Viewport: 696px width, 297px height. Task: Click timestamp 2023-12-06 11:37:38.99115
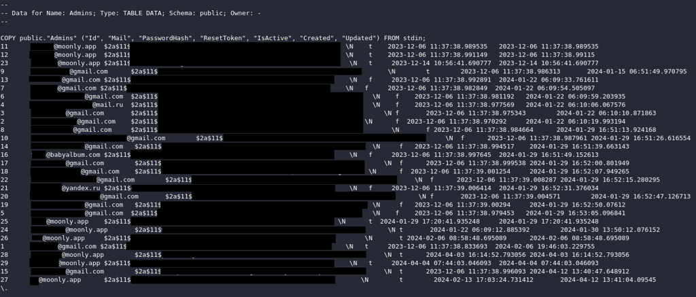pos(547,55)
